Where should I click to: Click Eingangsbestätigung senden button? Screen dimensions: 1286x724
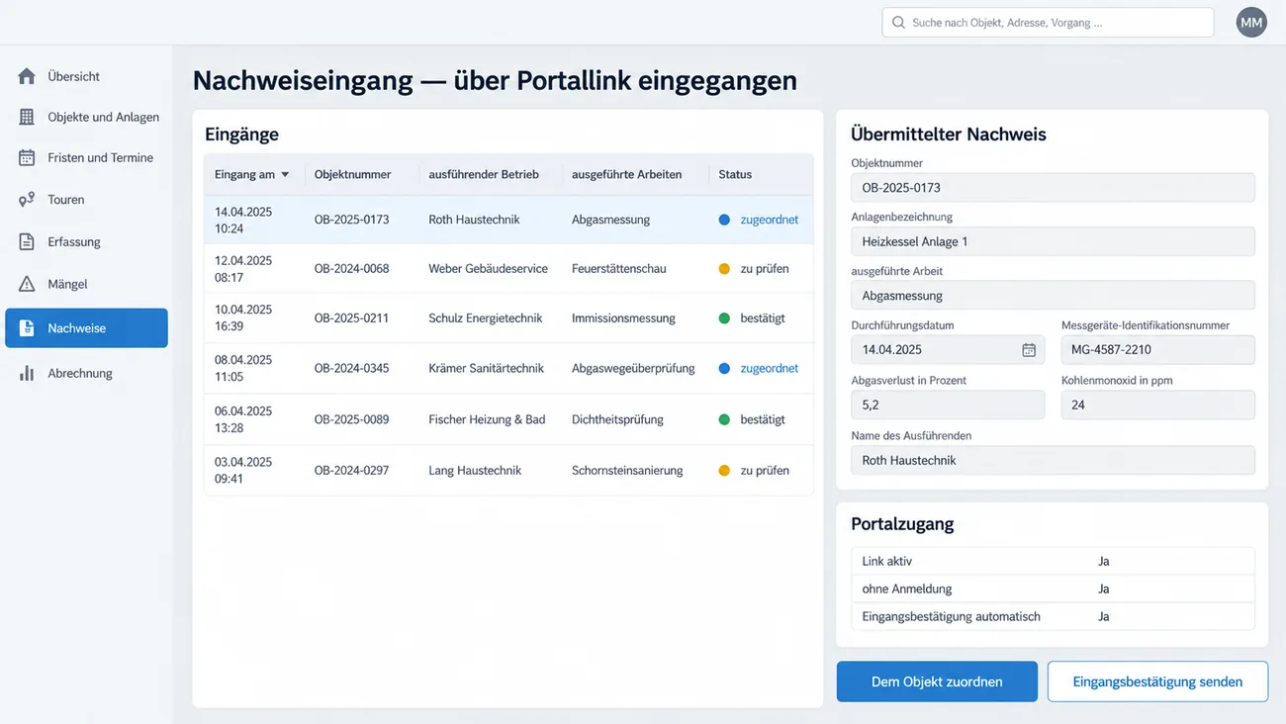pyautogui.click(x=1157, y=681)
